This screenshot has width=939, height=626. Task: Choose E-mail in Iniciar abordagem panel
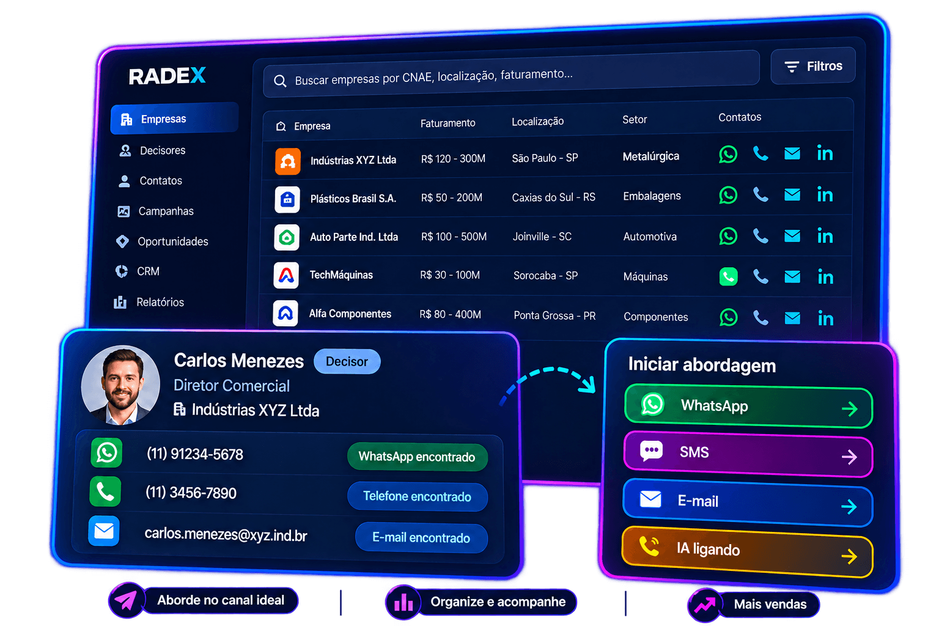748,503
